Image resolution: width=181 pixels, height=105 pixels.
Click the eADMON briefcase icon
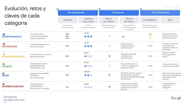click(x=3, y=64)
